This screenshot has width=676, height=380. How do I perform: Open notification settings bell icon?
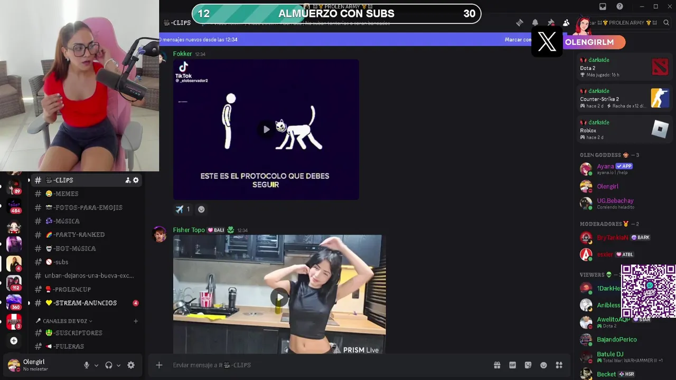pos(535,23)
